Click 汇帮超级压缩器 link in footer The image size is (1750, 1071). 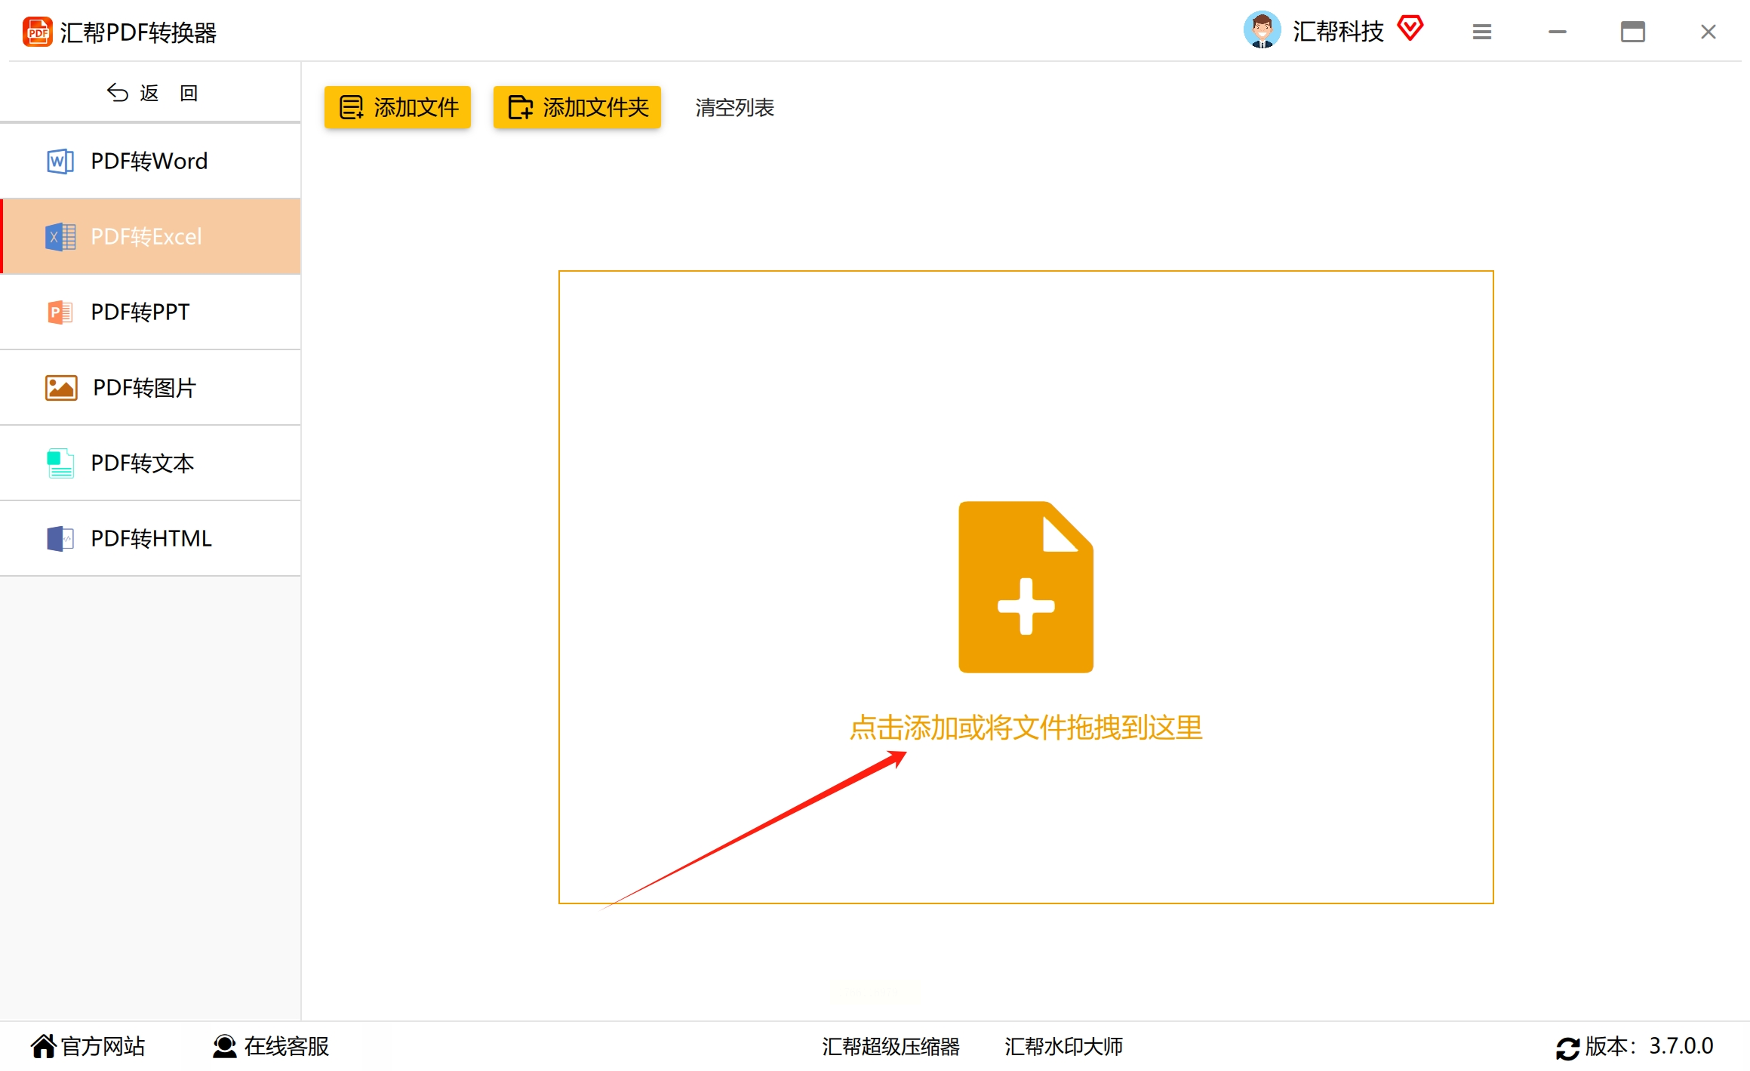890,1046
